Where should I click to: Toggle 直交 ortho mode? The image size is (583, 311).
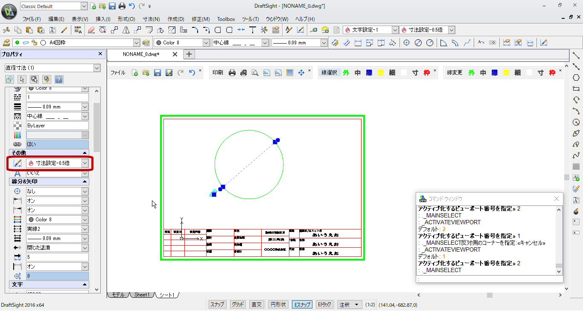[x=257, y=305]
